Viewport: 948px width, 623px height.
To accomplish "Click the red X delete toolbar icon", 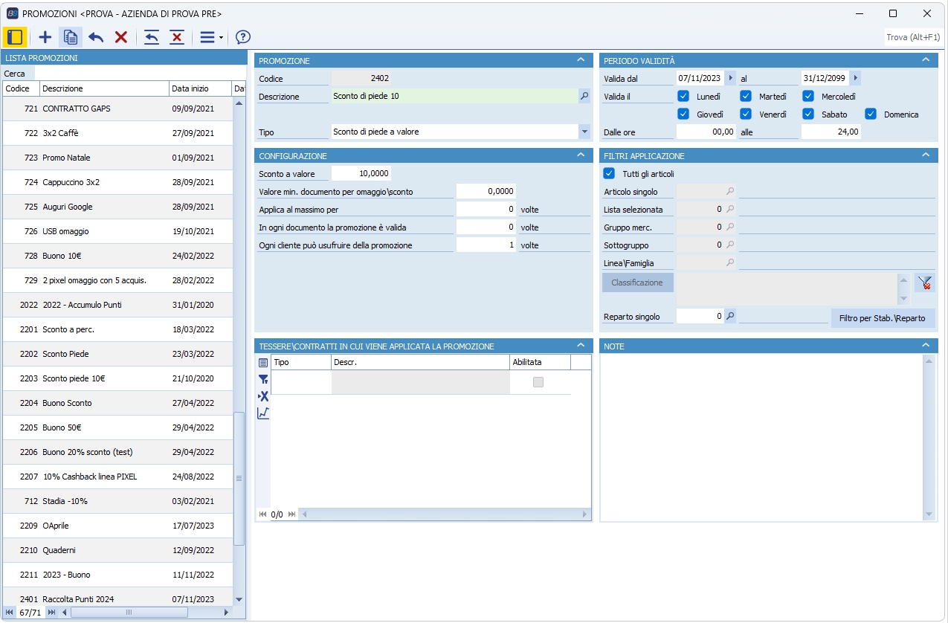I will (x=121, y=37).
